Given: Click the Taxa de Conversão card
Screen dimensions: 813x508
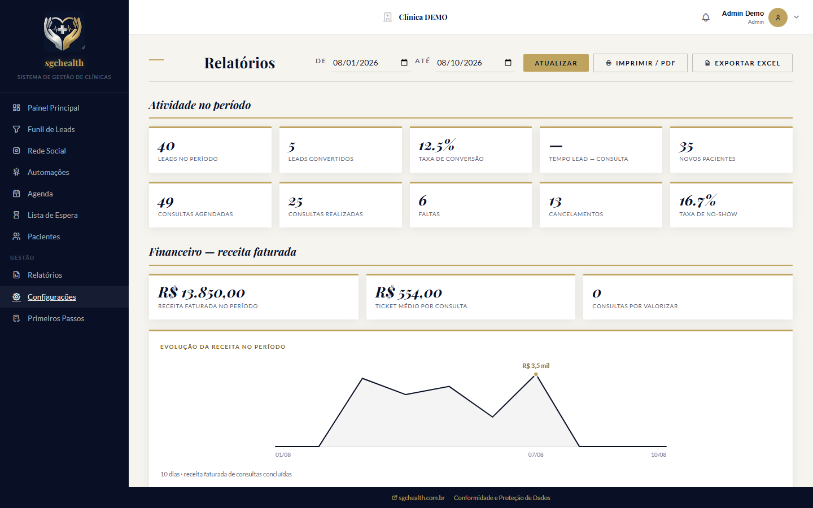Looking at the screenshot, I should 471,150.
